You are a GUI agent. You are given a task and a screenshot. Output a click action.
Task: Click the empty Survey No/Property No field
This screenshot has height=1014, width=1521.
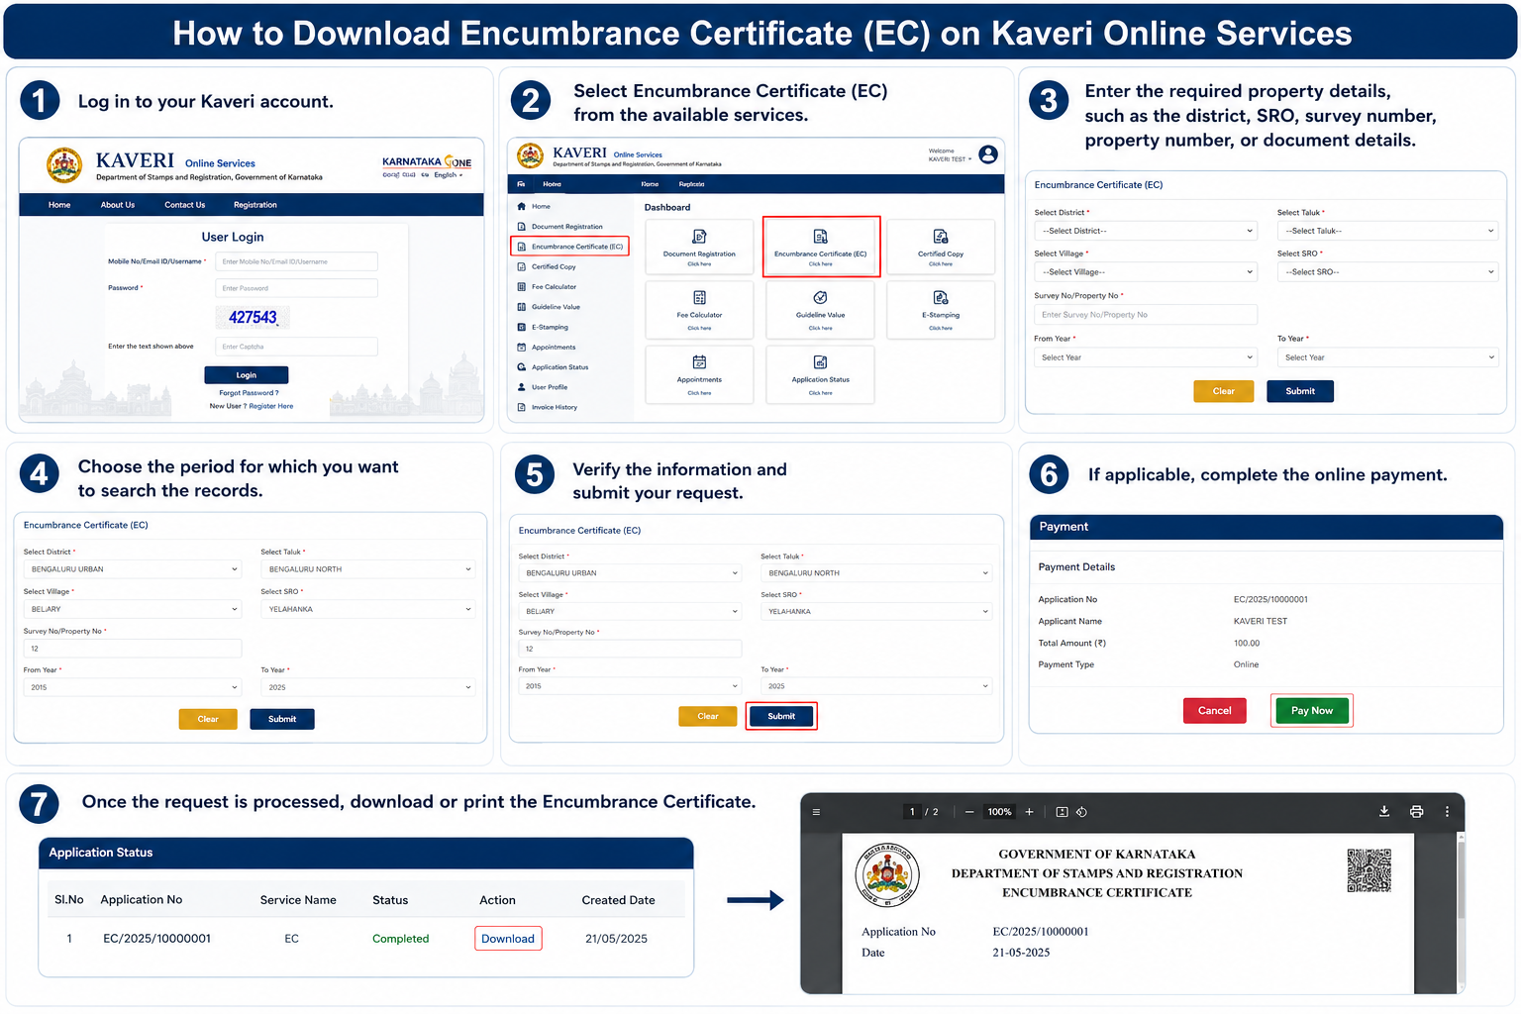pos(1146,315)
